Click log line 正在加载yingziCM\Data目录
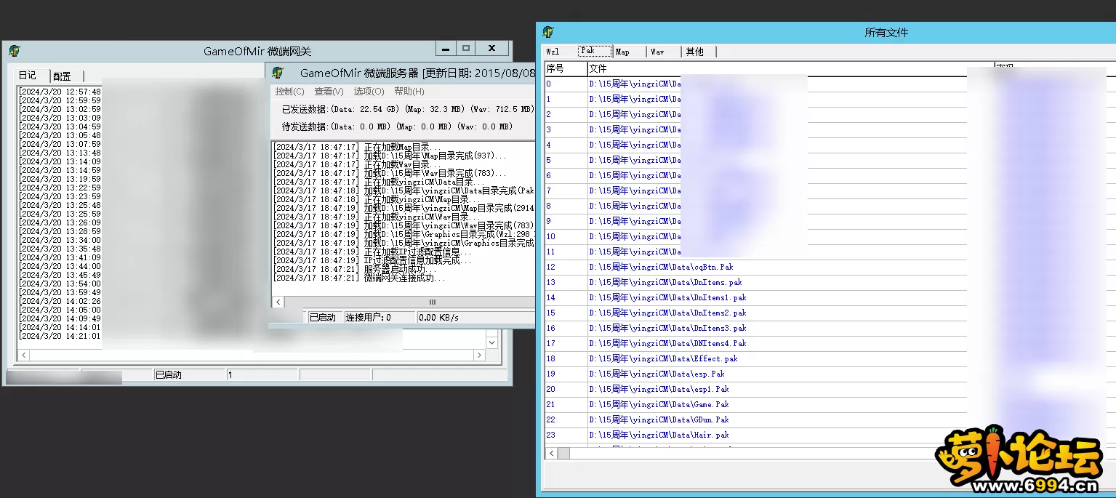The image size is (1116, 498). click(x=378, y=182)
